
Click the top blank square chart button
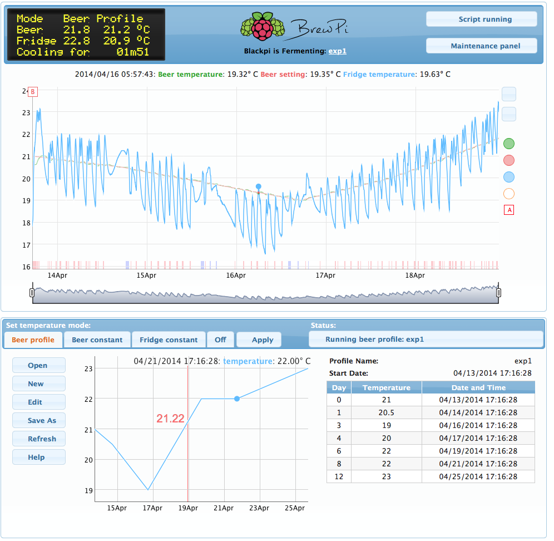pyautogui.click(x=508, y=94)
